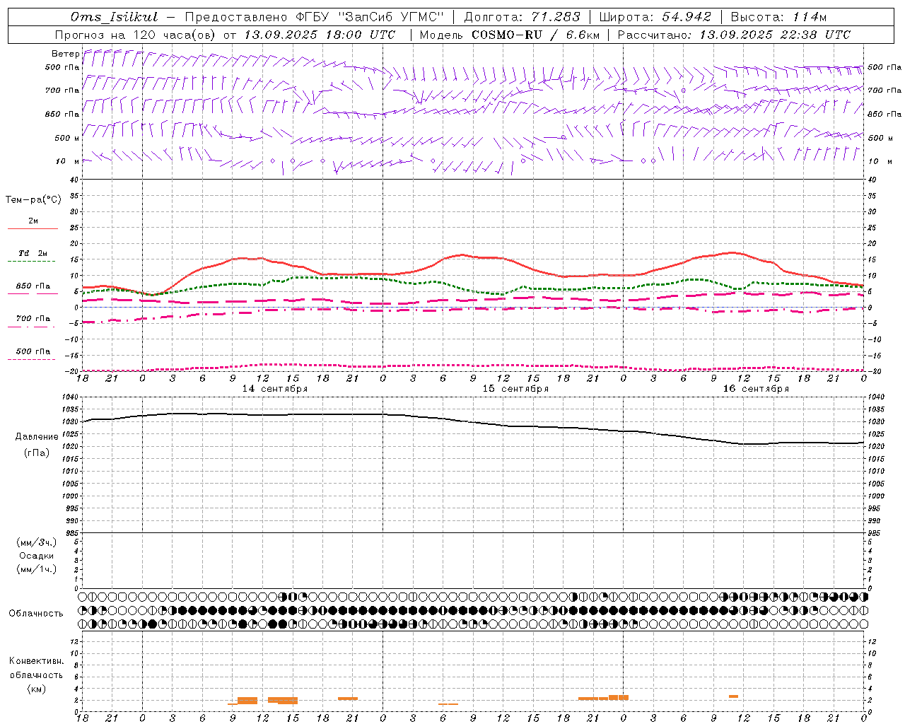Screen dimensions: 905x724
Task: Click the 700 гПа temperature legend entry
Action: (33, 318)
